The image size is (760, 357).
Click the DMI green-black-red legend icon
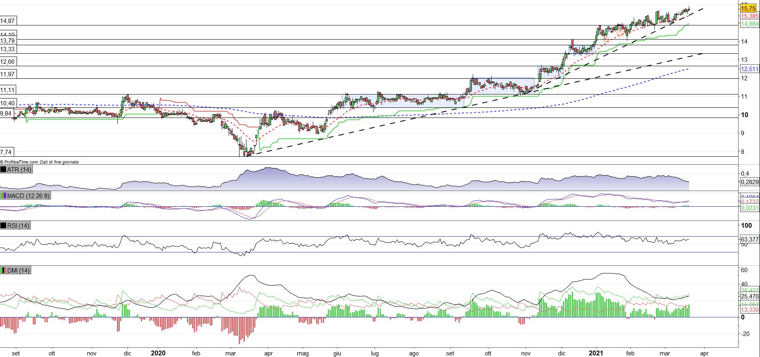tap(3, 271)
